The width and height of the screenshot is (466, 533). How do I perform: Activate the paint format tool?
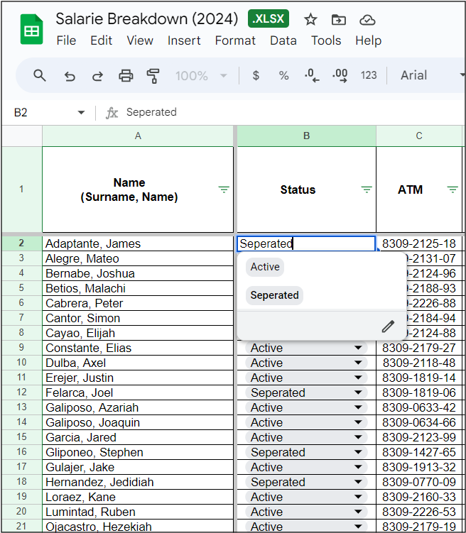click(153, 75)
